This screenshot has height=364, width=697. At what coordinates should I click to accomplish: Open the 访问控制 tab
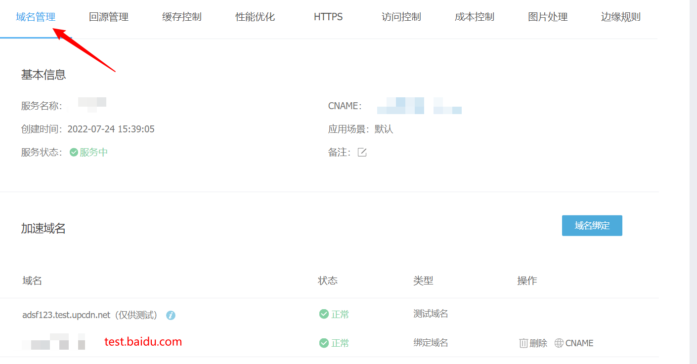point(401,17)
